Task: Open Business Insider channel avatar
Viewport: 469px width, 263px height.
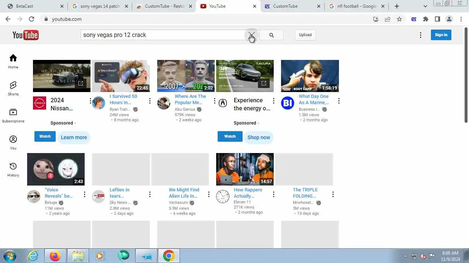Action: point(288,103)
